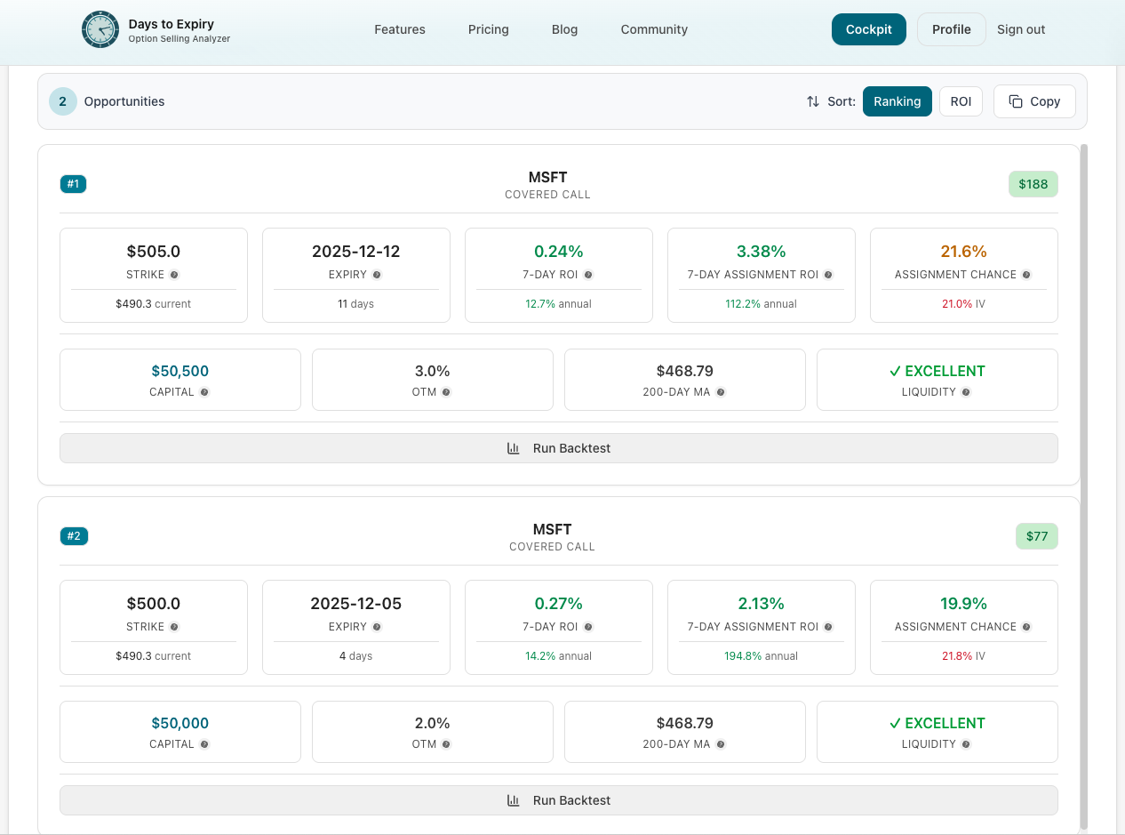Open the Blog section
The image size is (1125, 835).
pyautogui.click(x=564, y=29)
